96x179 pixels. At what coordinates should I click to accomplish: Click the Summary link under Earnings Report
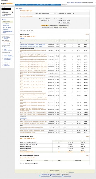tap(22, 38)
